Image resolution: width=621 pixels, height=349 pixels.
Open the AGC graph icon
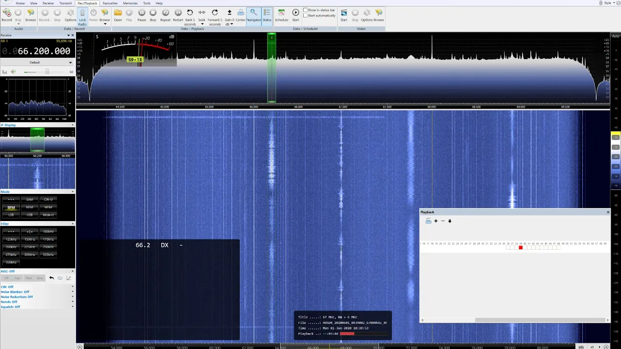68,278
